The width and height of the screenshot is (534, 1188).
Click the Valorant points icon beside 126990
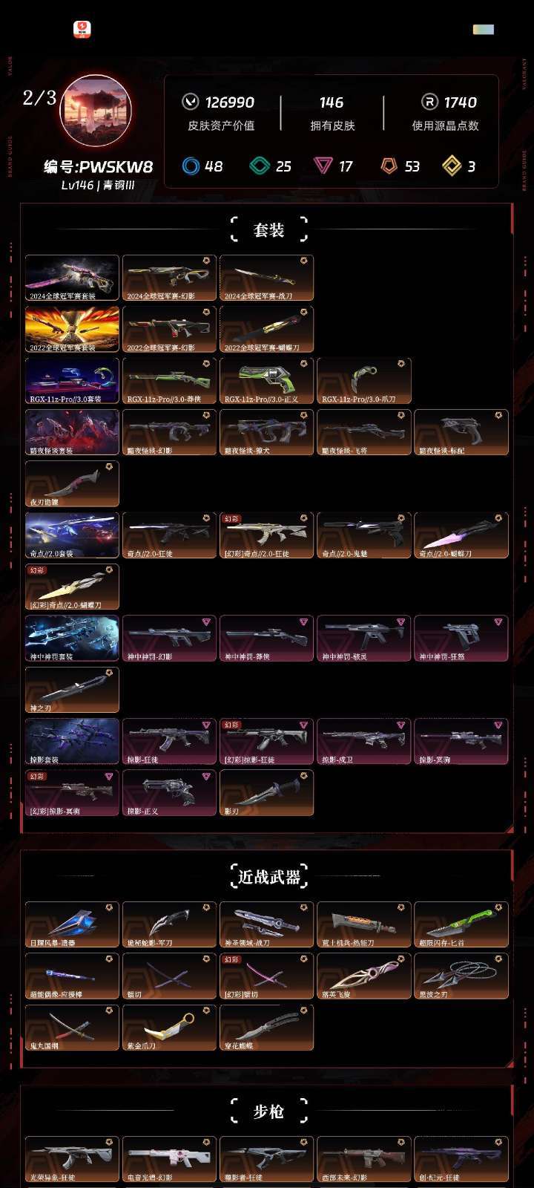pyautogui.click(x=191, y=102)
